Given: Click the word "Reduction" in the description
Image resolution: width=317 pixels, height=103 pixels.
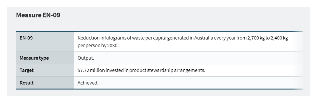Looking at the screenshot, I should (86, 38).
